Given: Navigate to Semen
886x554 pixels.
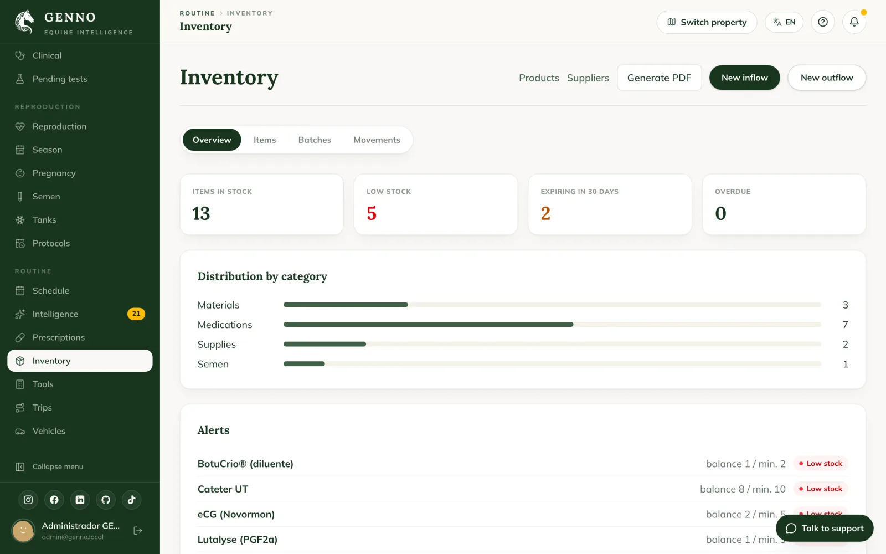Looking at the screenshot, I should point(80,196).
